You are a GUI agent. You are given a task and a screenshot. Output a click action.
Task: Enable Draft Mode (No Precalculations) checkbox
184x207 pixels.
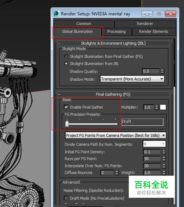click(66, 198)
